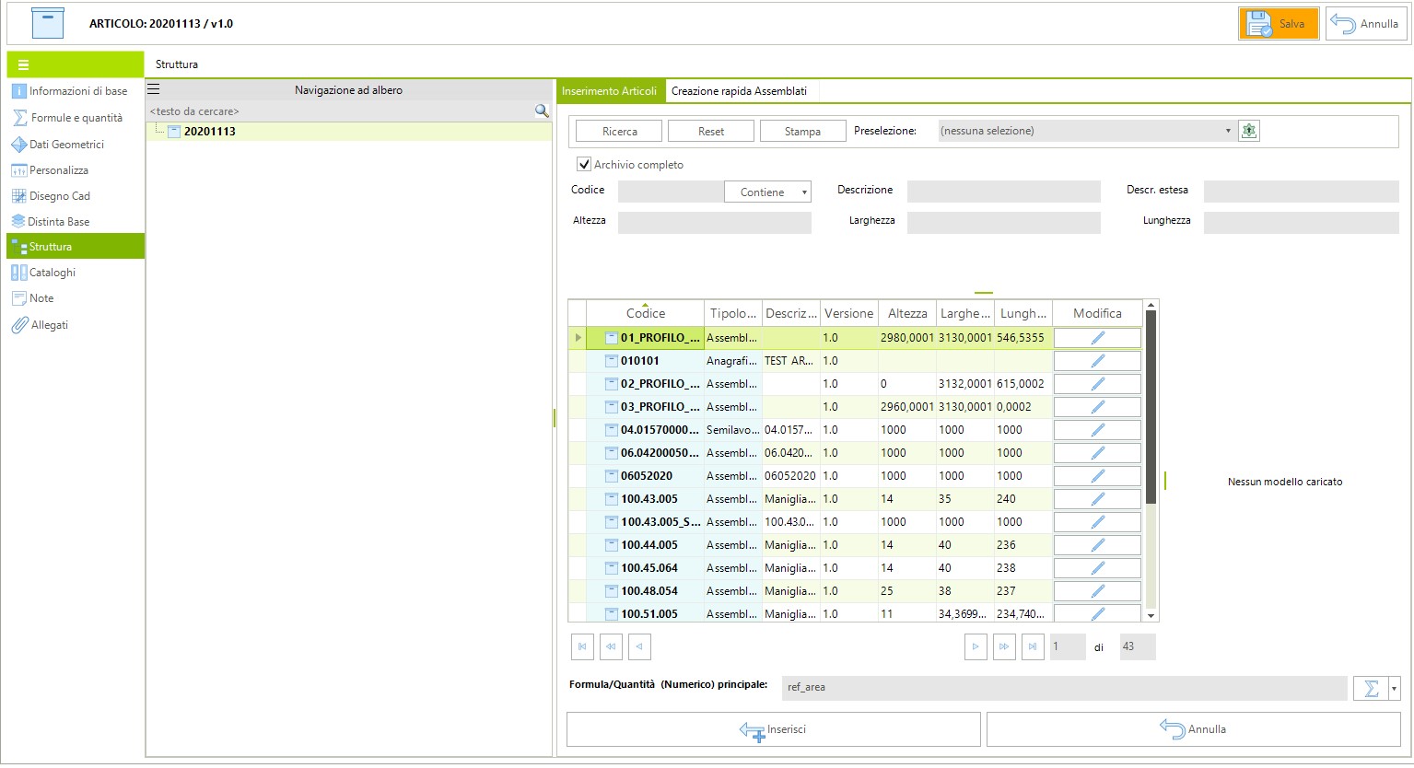Screen dimensions: 1414x768
Task: Switch to Inserimento Articoli tab
Action: click(610, 91)
